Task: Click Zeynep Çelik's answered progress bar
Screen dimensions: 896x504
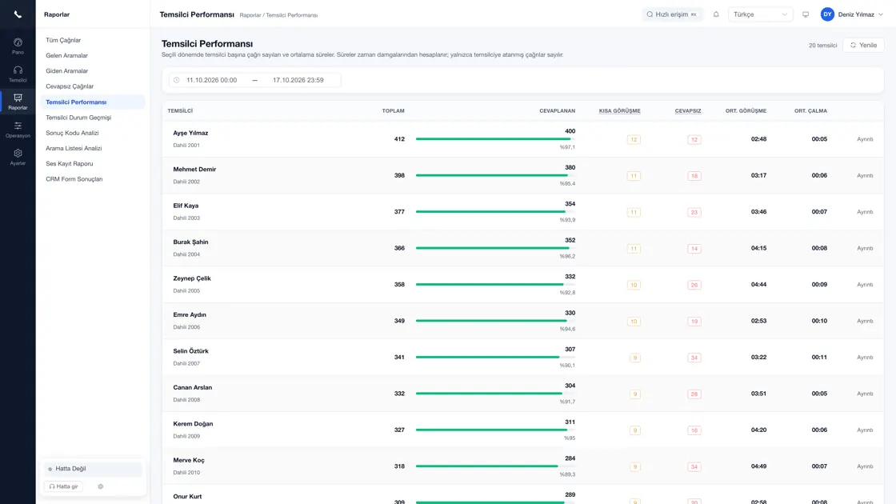Action: click(x=495, y=285)
